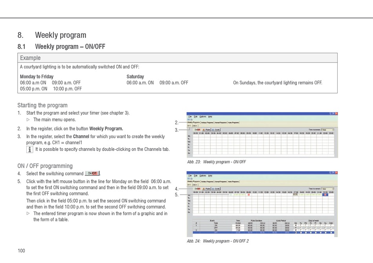Image resolution: width=373 pixels, height=263 pixels.
Task: Toggle the Mo checkbox in the highlighted OFF row
Action: (x=296, y=232)
